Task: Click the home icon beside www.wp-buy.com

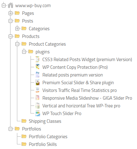Action: (10, 5)
